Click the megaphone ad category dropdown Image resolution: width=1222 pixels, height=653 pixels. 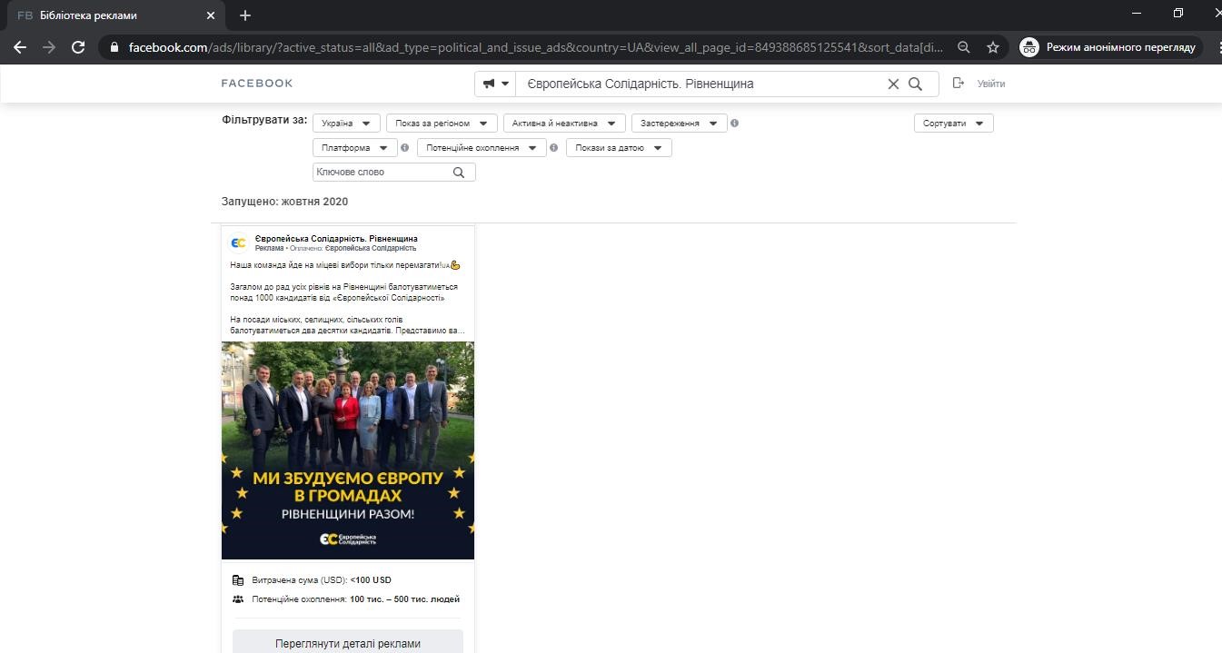click(x=495, y=84)
